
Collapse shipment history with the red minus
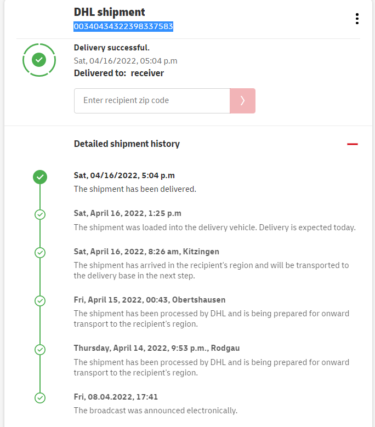click(352, 144)
